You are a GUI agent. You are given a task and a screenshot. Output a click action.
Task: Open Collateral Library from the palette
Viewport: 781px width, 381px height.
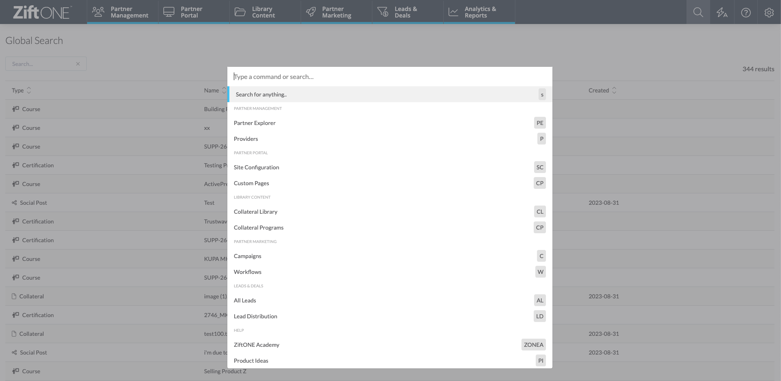coord(390,212)
